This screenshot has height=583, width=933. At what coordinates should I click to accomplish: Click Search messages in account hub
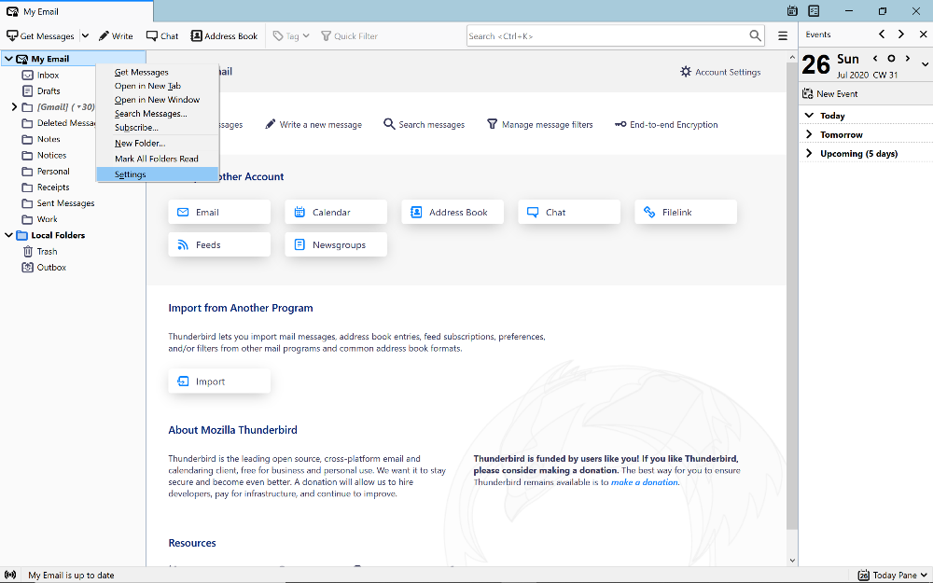[424, 124]
